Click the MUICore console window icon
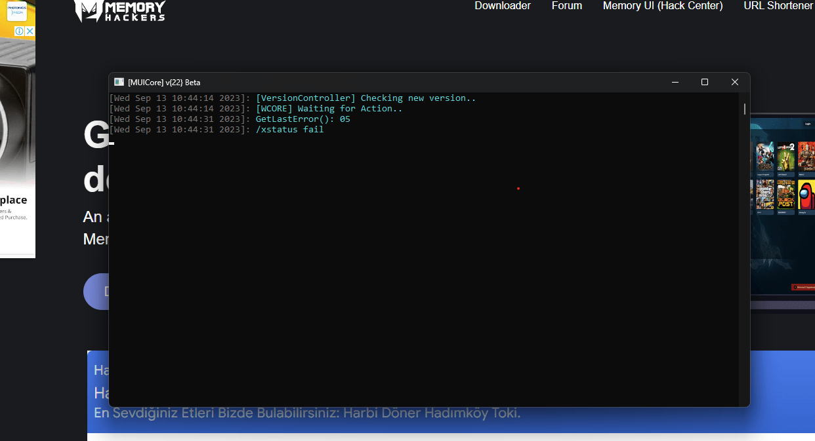The image size is (815, 441). click(119, 82)
